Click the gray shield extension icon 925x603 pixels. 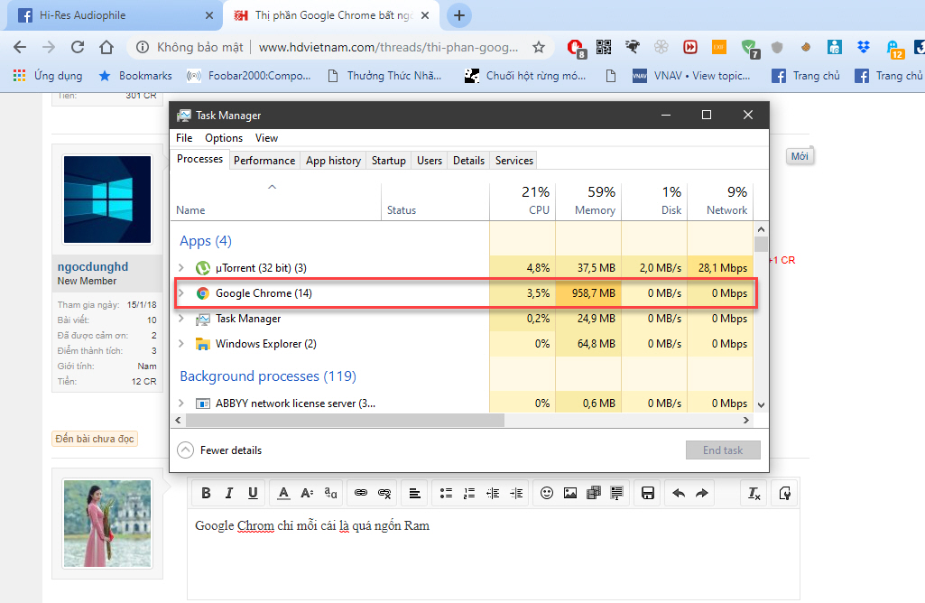point(777,47)
